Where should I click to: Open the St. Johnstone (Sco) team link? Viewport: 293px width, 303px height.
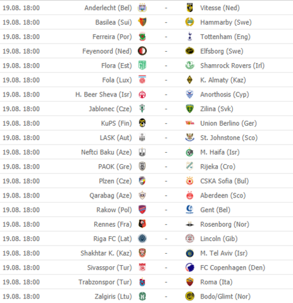coord(229,138)
